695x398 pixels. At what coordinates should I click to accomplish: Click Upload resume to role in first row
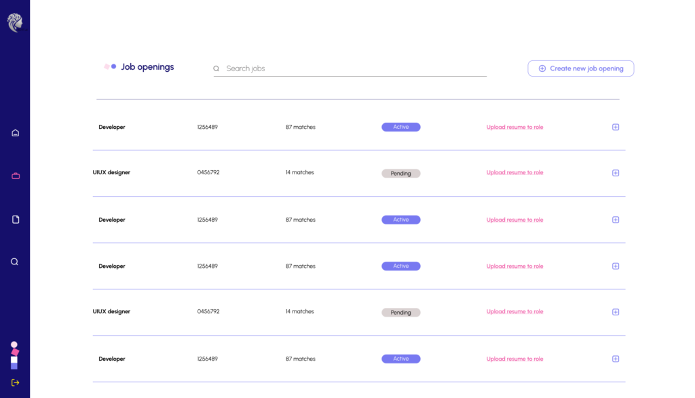(x=514, y=127)
